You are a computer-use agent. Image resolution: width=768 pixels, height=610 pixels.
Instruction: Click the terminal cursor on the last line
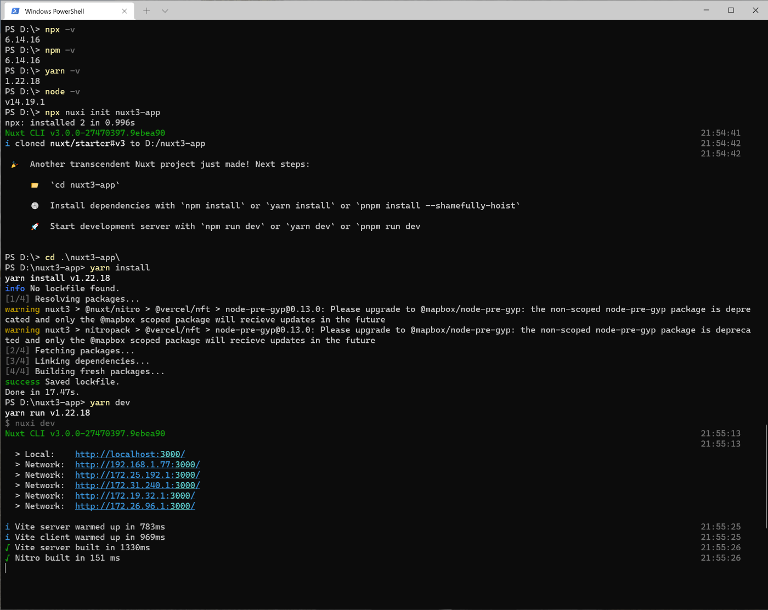(x=5, y=568)
